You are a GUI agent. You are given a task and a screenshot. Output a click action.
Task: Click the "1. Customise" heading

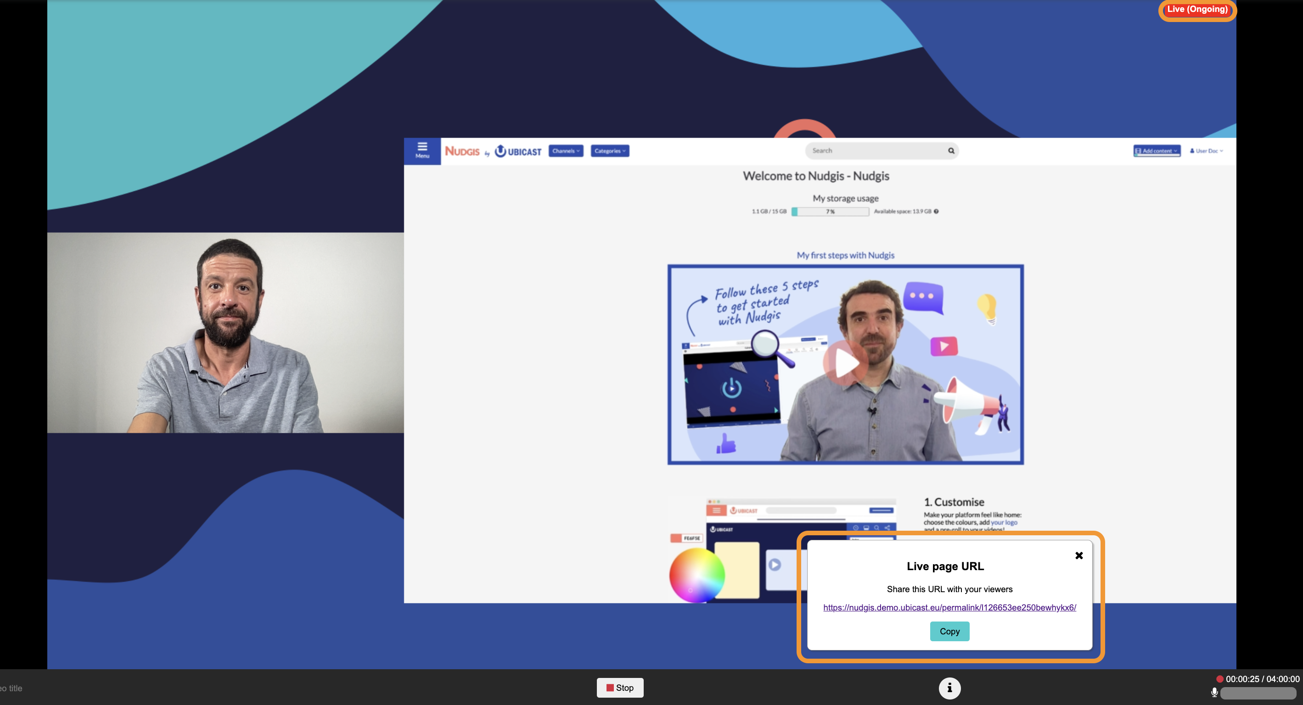click(x=954, y=502)
